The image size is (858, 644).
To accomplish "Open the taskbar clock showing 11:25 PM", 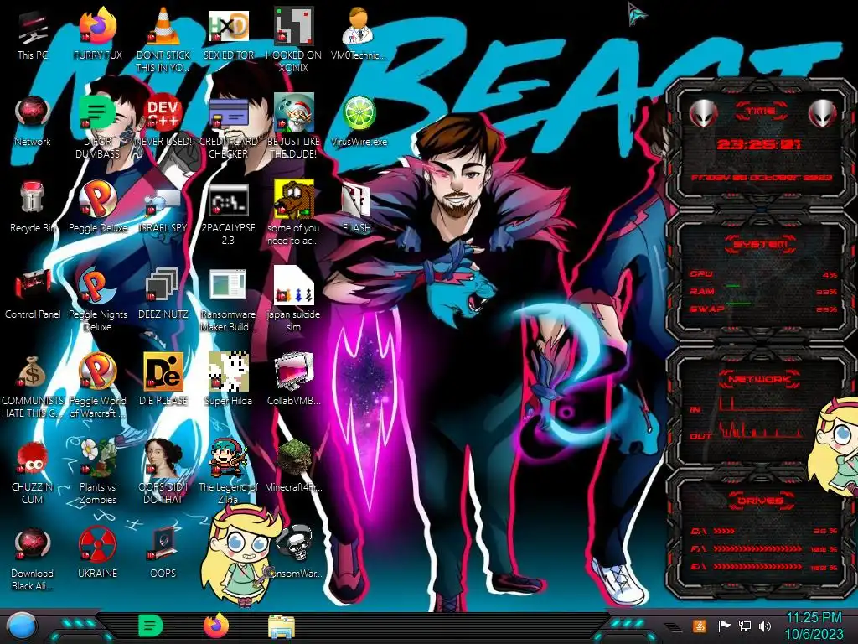I will pyautogui.click(x=814, y=626).
